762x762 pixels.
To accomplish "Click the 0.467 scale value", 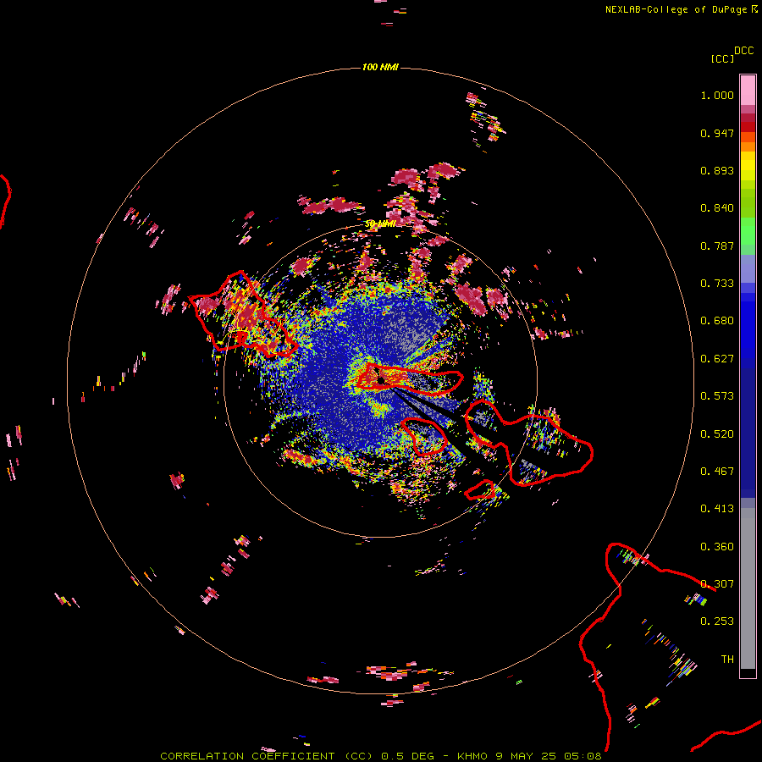I will tap(717, 472).
